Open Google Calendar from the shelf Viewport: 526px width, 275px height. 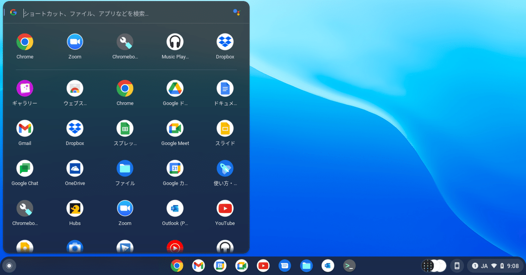click(220, 266)
